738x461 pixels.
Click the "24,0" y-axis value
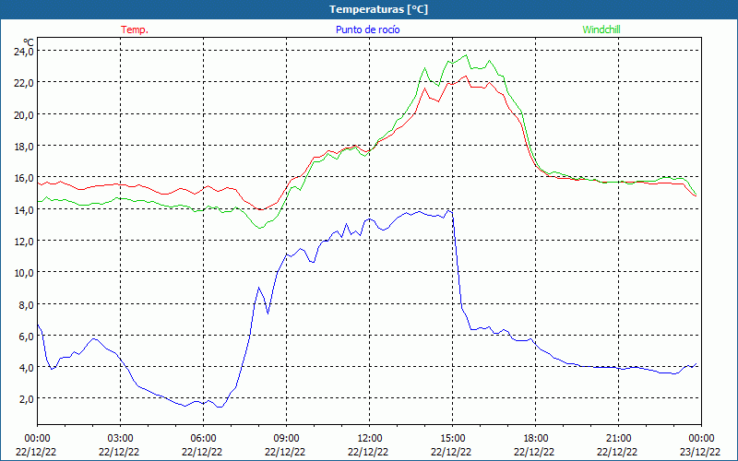click(24, 51)
